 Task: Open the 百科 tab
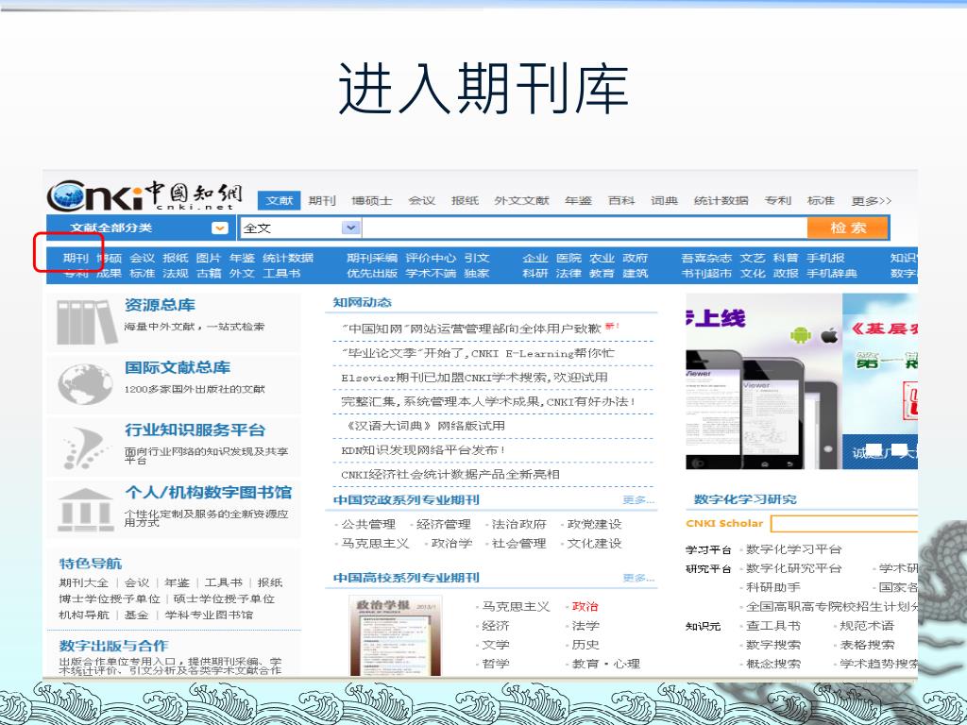tap(621, 200)
